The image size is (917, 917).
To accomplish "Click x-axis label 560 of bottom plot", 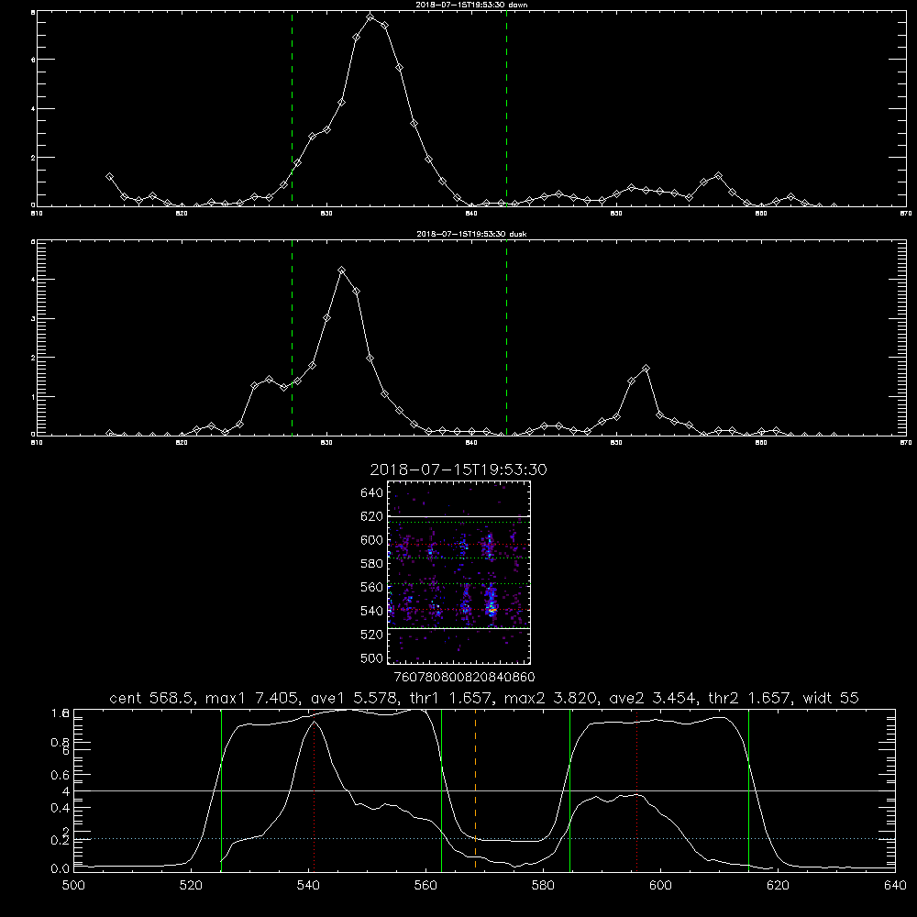I will (x=425, y=885).
